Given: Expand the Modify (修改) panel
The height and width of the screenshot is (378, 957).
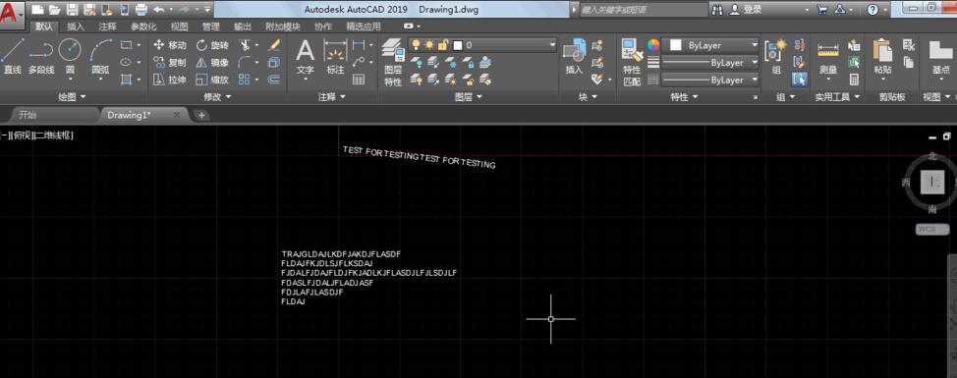Looking at the screenshot, I should (217, 97).
